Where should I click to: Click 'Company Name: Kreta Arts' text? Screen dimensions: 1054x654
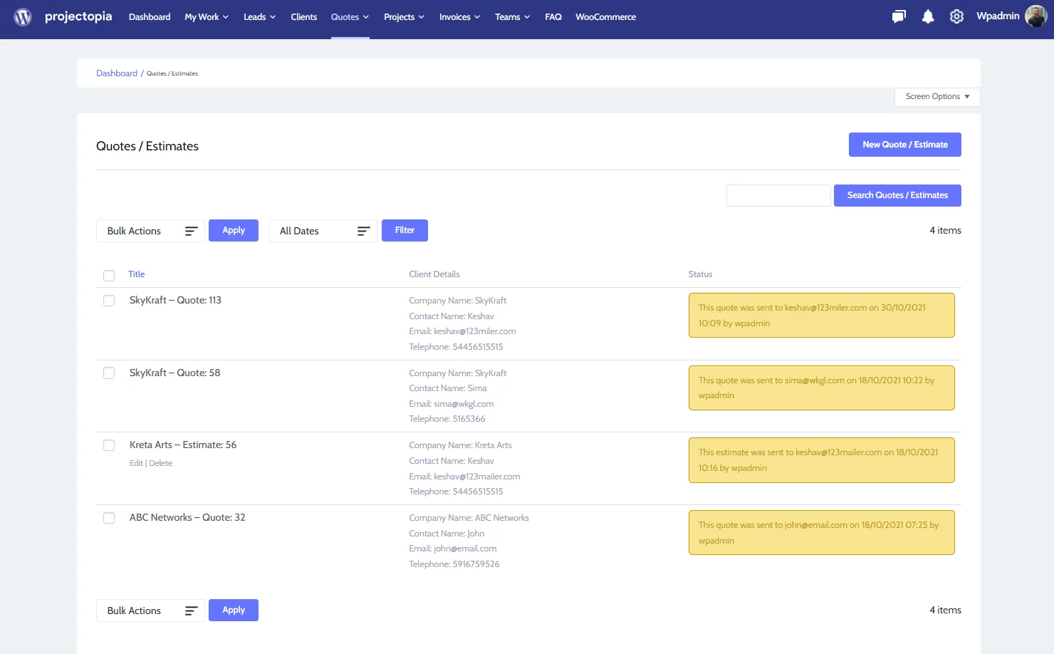(460, 445)
